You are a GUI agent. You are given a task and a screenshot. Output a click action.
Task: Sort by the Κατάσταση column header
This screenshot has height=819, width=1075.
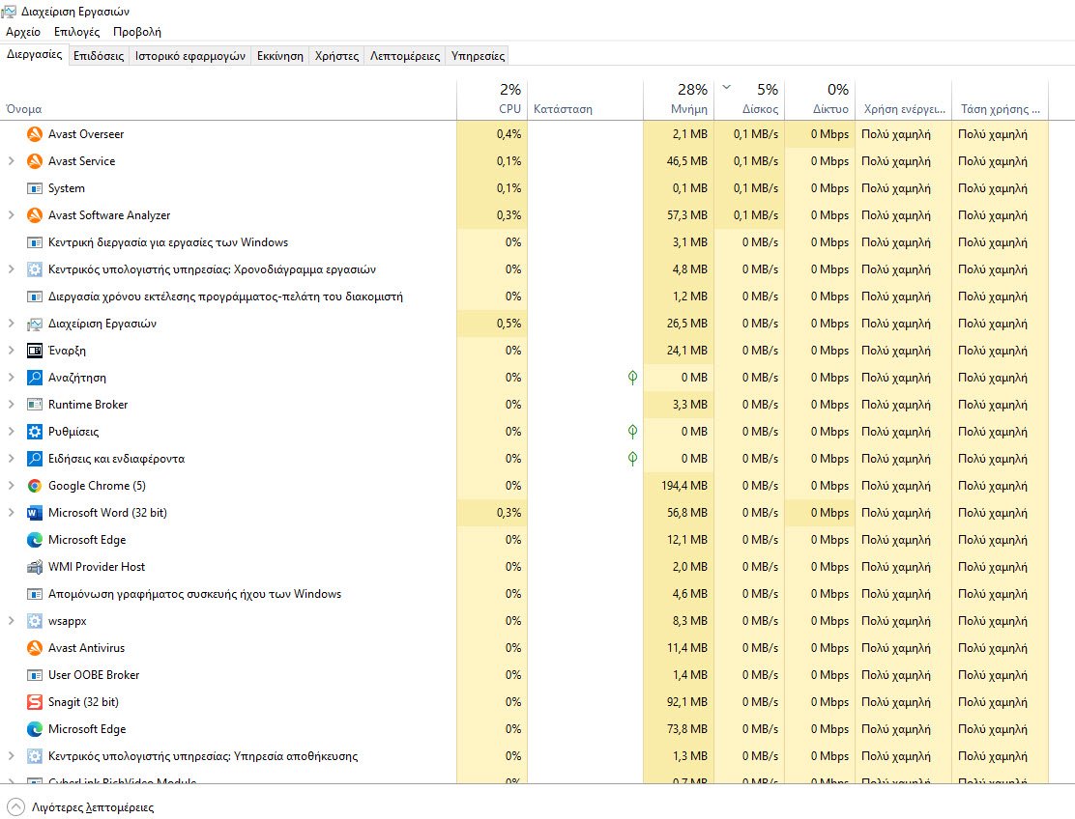586,99
